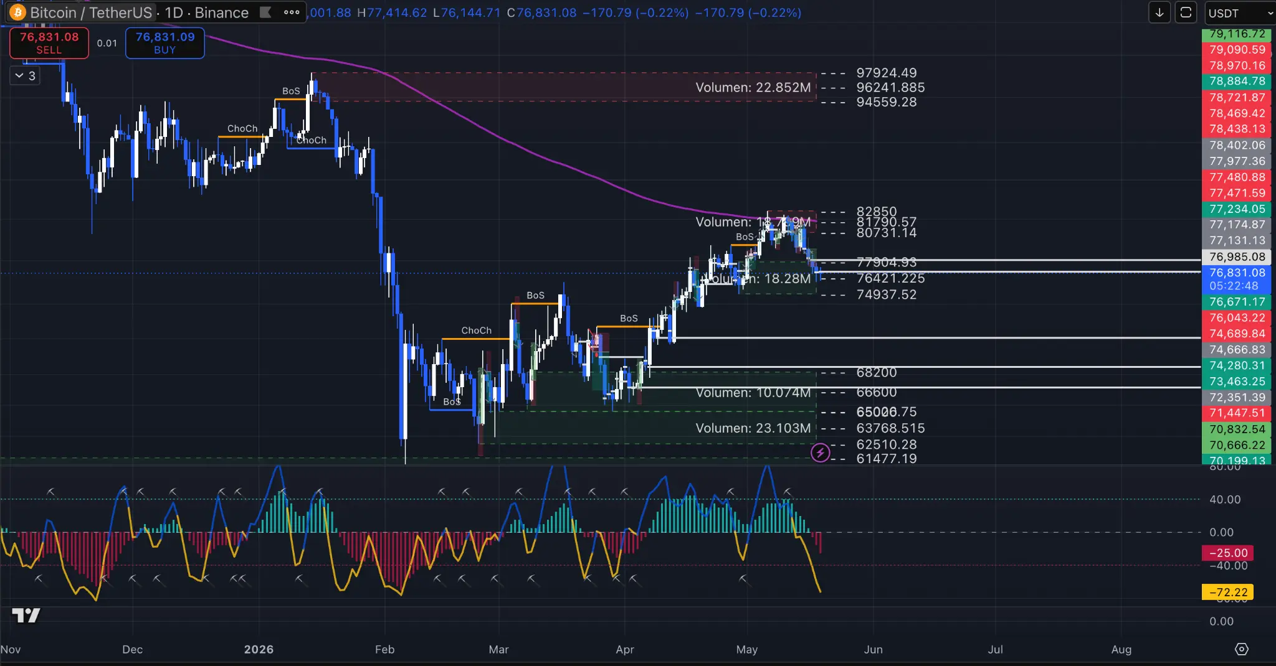Screen dimensions: 1276x666
Task: Click the C76,831.08 close value
Action: (541, 12)
